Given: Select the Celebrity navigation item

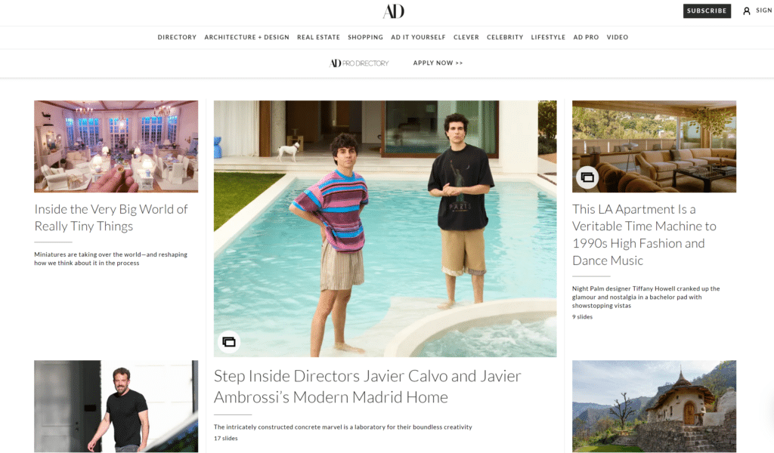Looking at the screenshot, I should pos(505,38).
